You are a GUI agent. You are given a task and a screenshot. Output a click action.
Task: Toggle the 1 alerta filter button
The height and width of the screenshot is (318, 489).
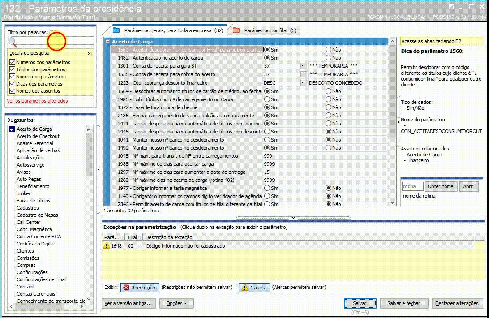click(254, 288)
